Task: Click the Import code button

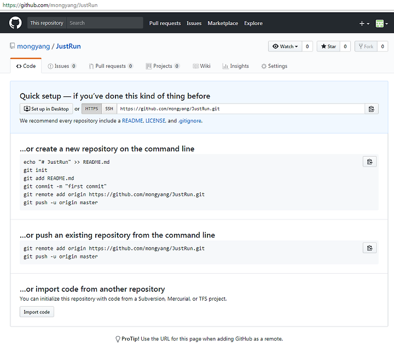Action: [x=37, y=312]
